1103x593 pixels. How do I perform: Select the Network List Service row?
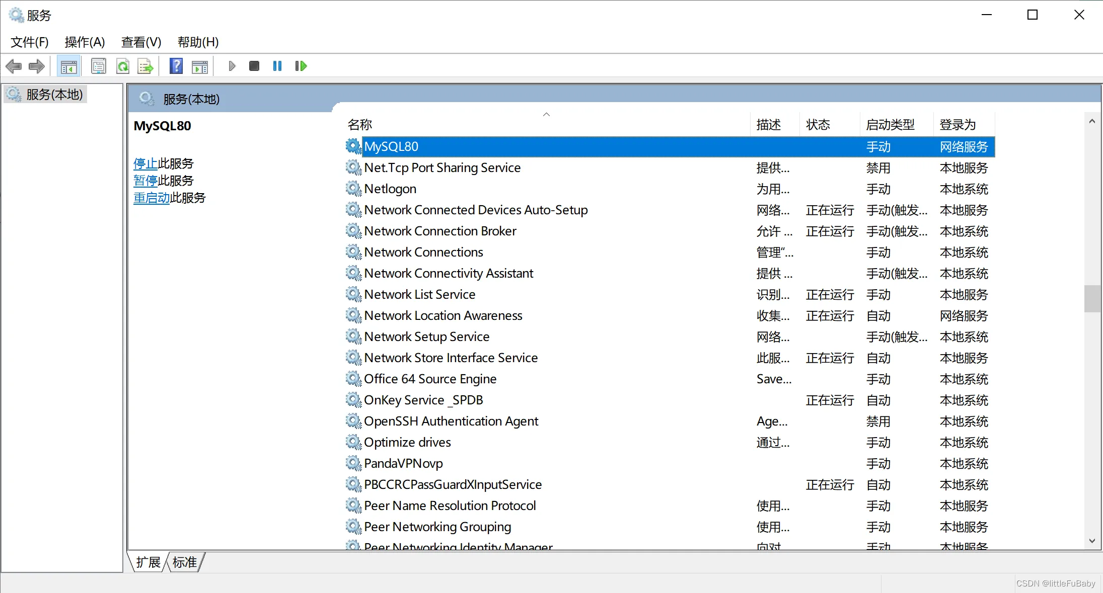(419, 295)
